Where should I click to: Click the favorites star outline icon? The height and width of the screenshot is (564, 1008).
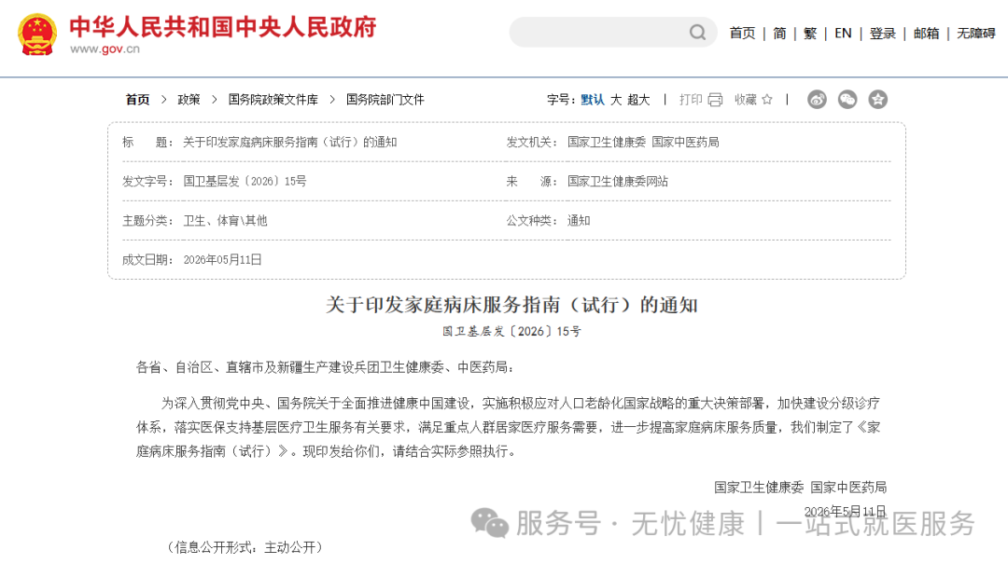tap(767, 100)
